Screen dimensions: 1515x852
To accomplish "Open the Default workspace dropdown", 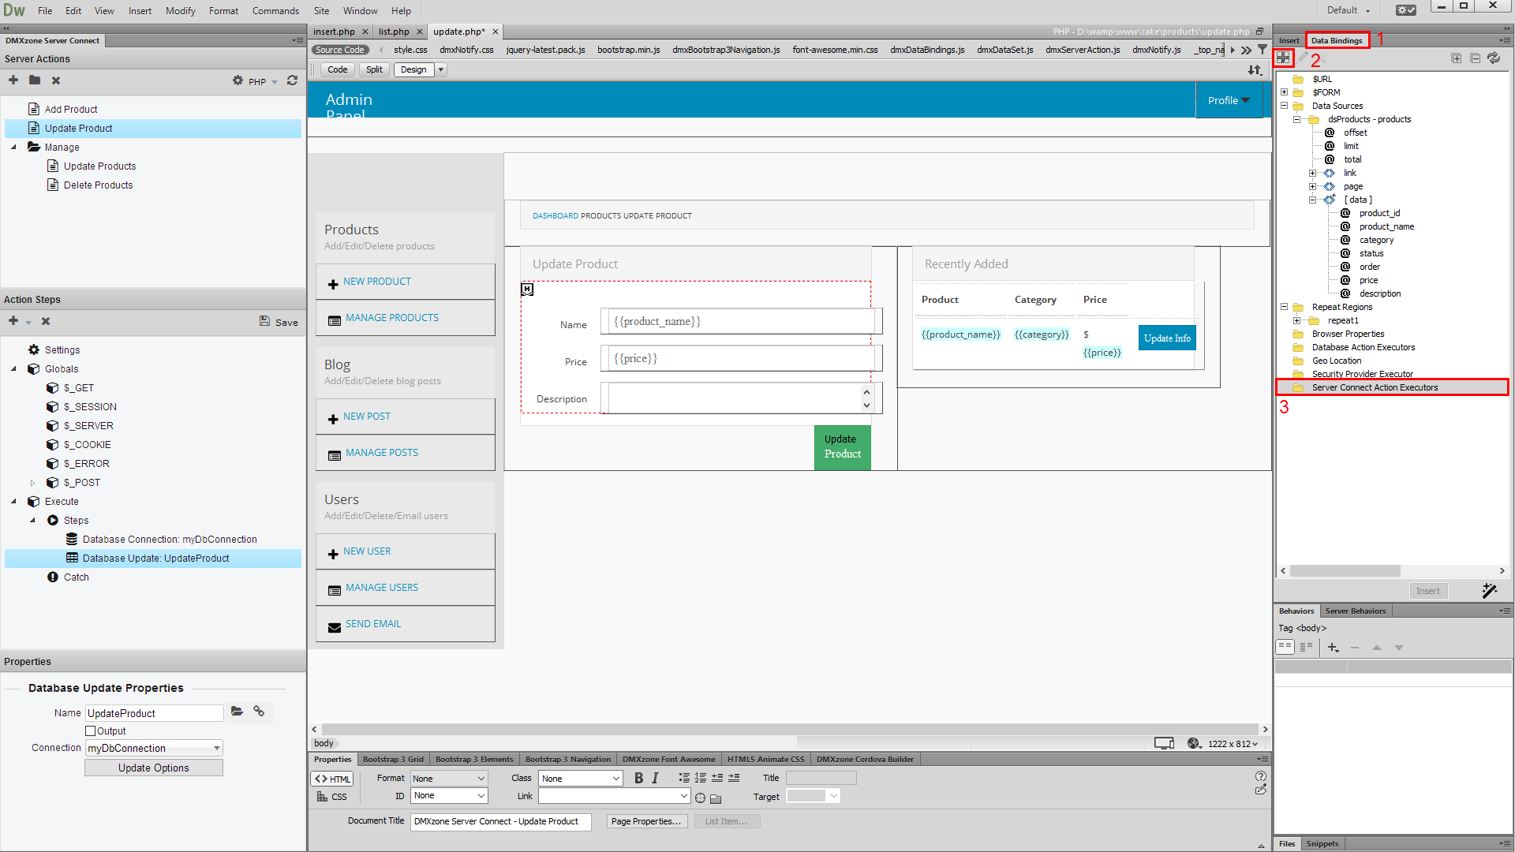I will 1348,10.
